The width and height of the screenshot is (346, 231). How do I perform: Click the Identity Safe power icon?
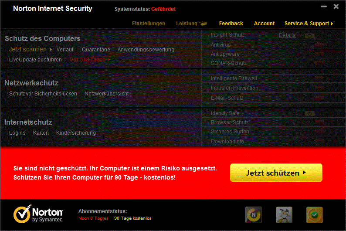[310, 113]
